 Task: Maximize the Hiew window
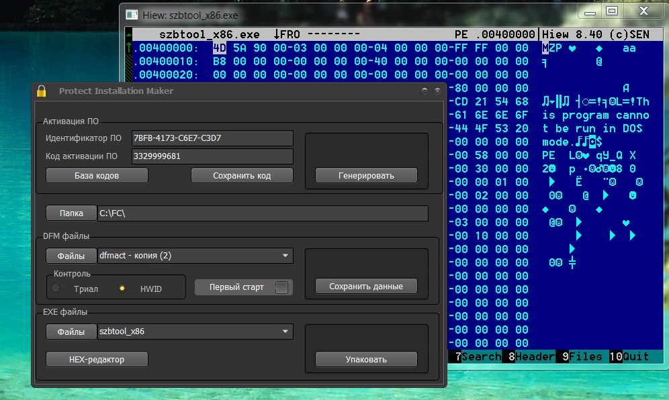(x=612, y=11)
